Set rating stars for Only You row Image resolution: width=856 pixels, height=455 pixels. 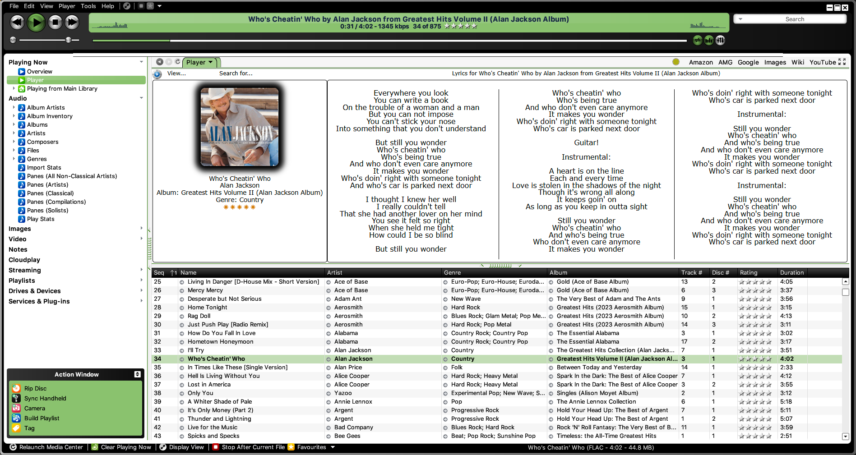(755, 393)
